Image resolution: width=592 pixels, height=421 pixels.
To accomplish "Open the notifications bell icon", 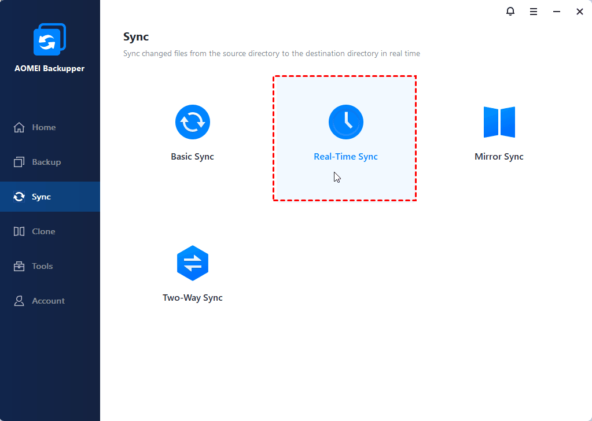I will point(510,12).
